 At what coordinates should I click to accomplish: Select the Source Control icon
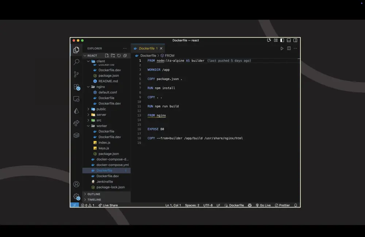[76, 74]
